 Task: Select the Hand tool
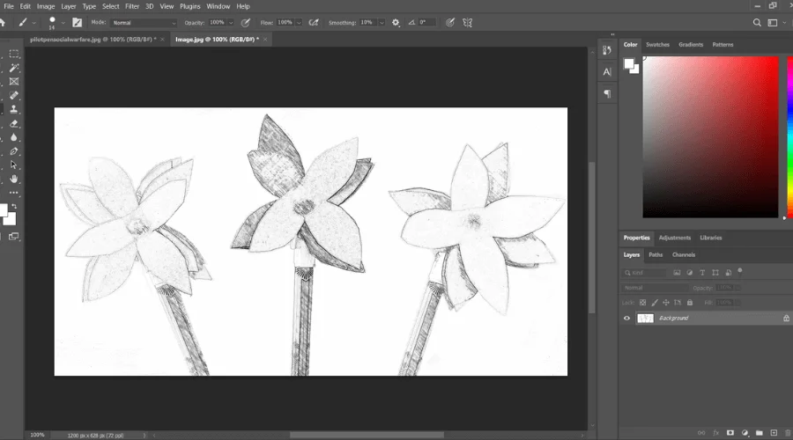click(14, 179)
